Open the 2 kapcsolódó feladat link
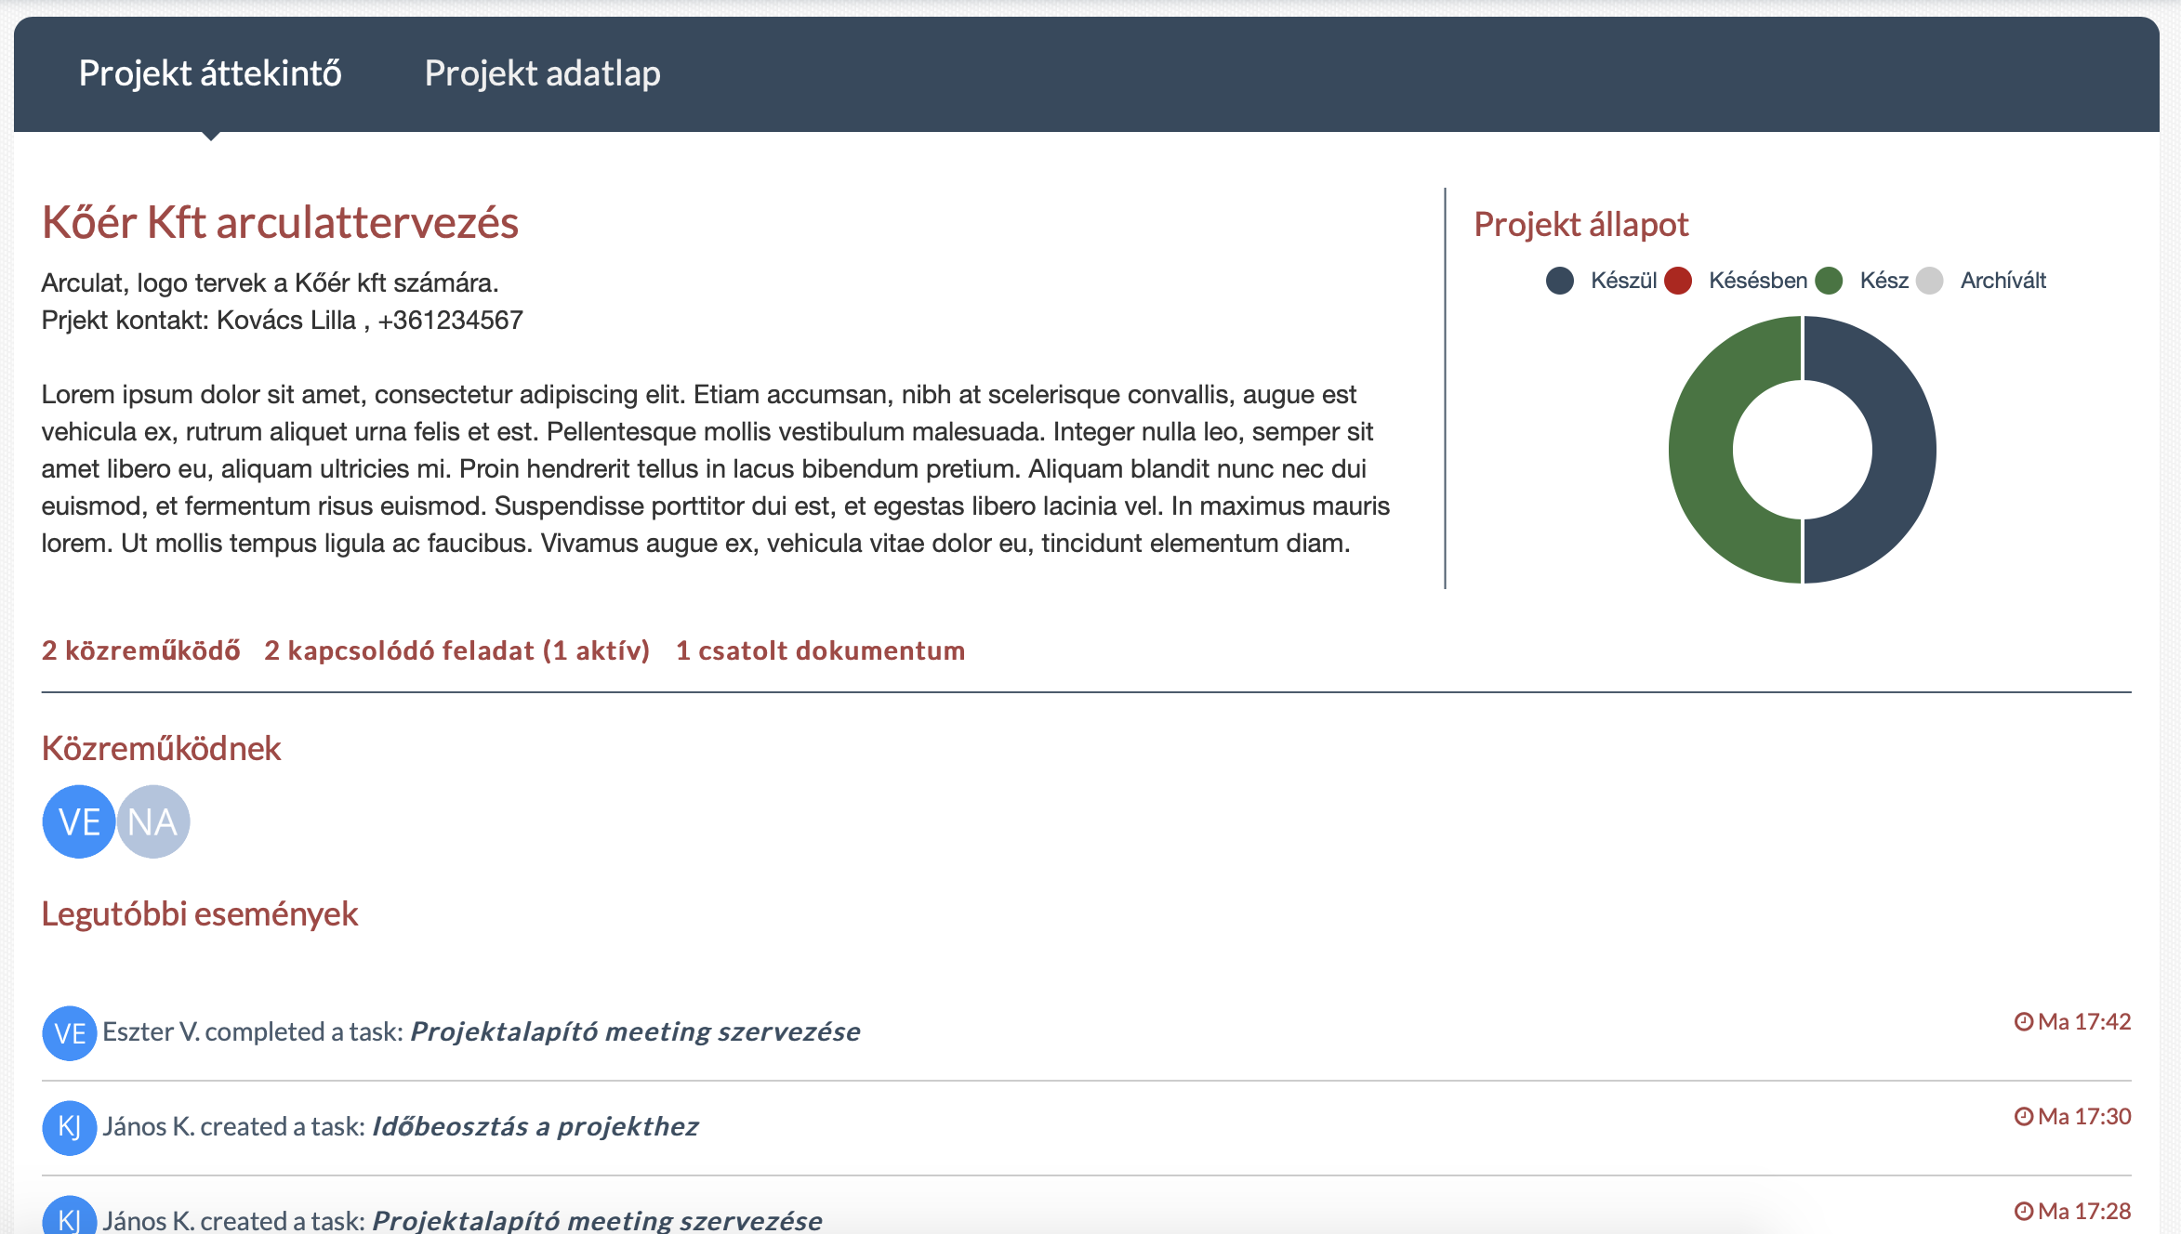Viewport: 2181px width, 1234px height. 456,650
